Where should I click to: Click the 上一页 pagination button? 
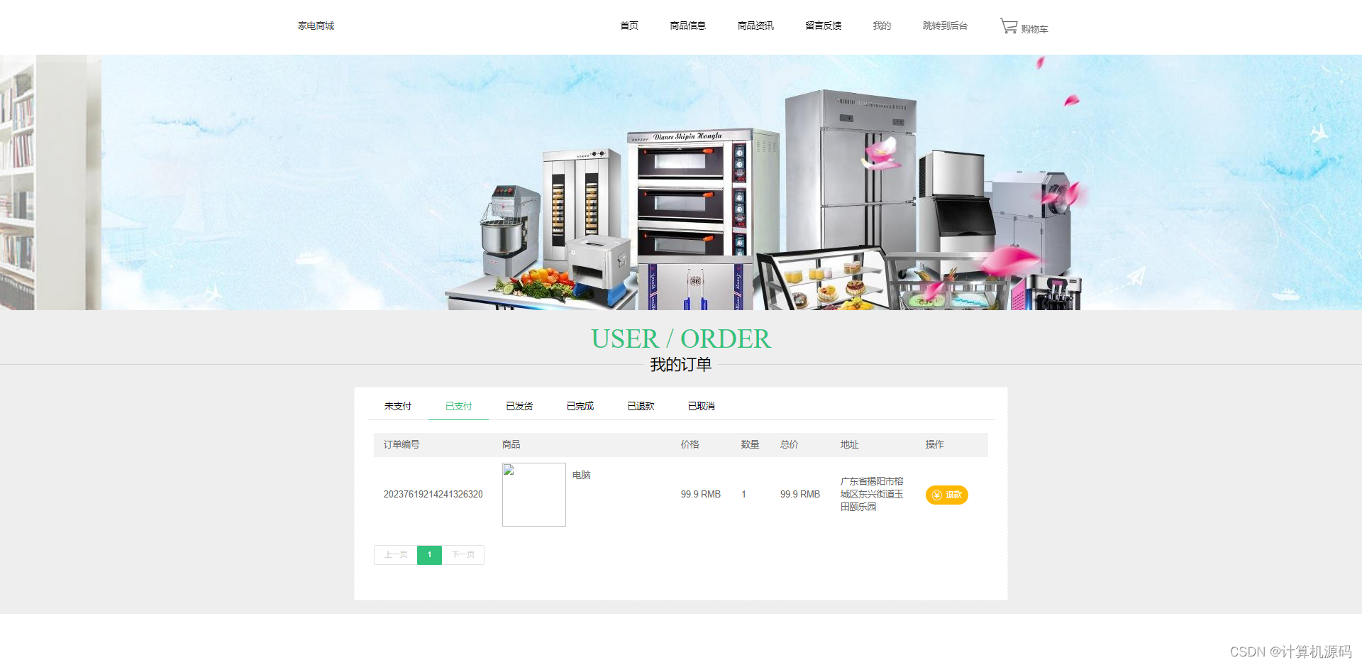394,554
